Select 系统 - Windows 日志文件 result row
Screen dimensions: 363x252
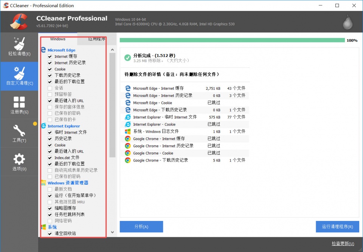(185, 131)
